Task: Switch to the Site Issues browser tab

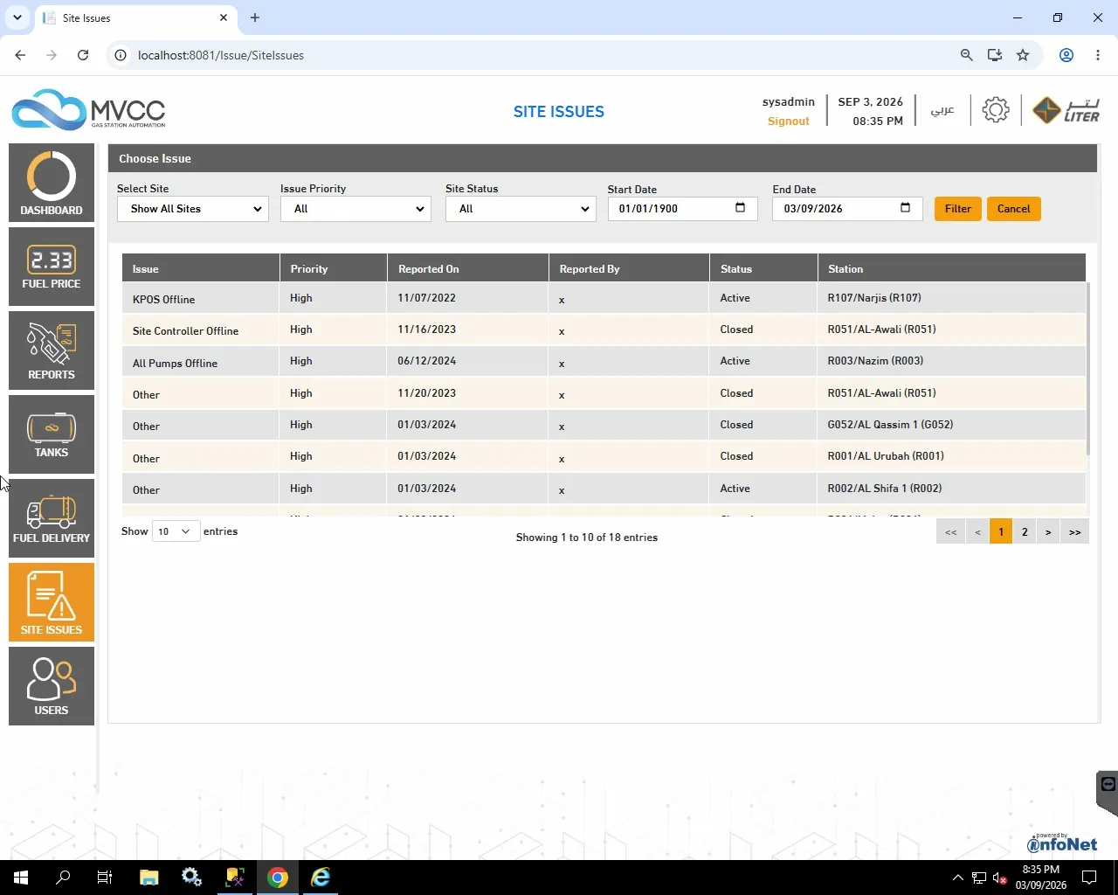Action: (x=136, y=17)
